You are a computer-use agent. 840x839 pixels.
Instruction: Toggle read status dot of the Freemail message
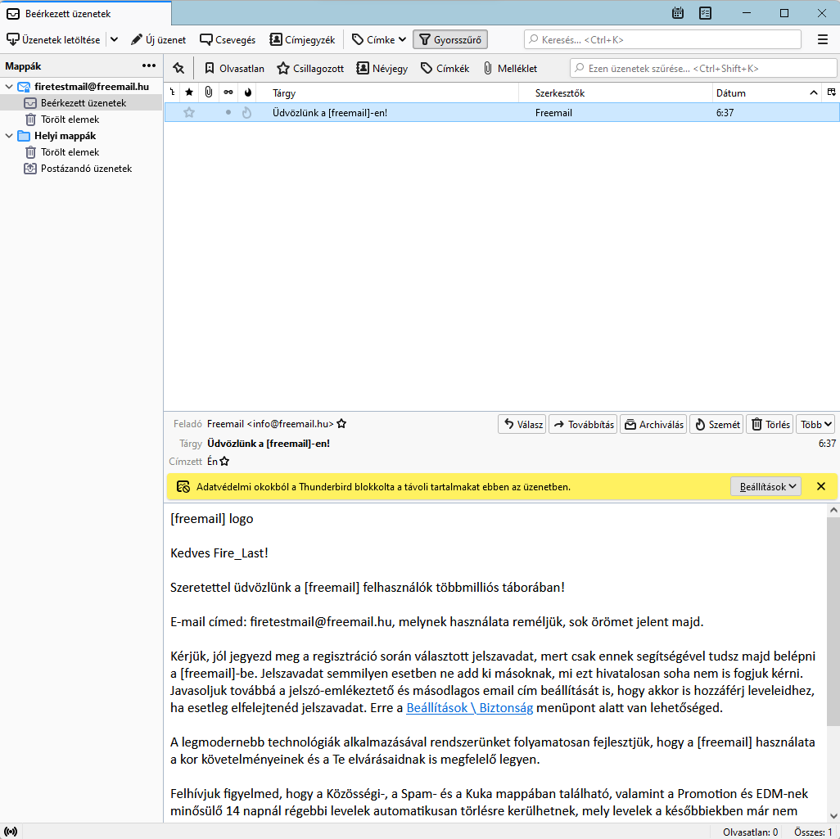228,112
